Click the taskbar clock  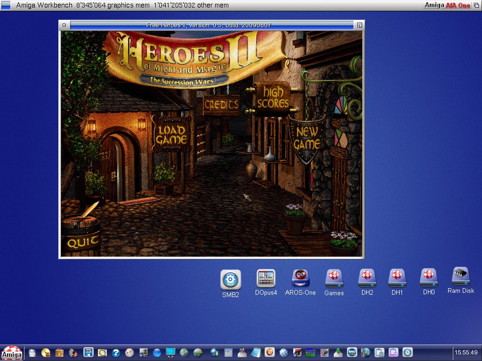[x=466, y=353]
